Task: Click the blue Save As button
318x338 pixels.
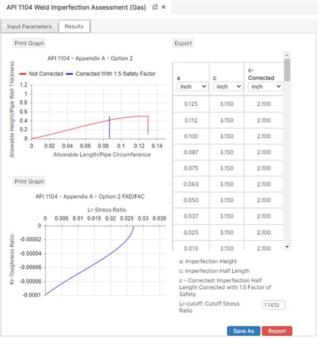Action: [x=244, y=331]
